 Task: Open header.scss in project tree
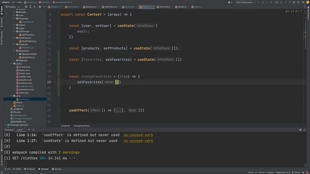coord(24,76)
